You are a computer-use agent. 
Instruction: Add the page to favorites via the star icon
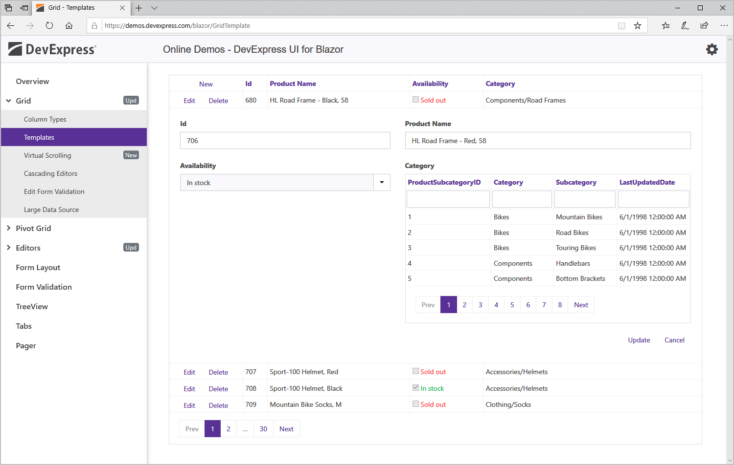tap(638, 25)
